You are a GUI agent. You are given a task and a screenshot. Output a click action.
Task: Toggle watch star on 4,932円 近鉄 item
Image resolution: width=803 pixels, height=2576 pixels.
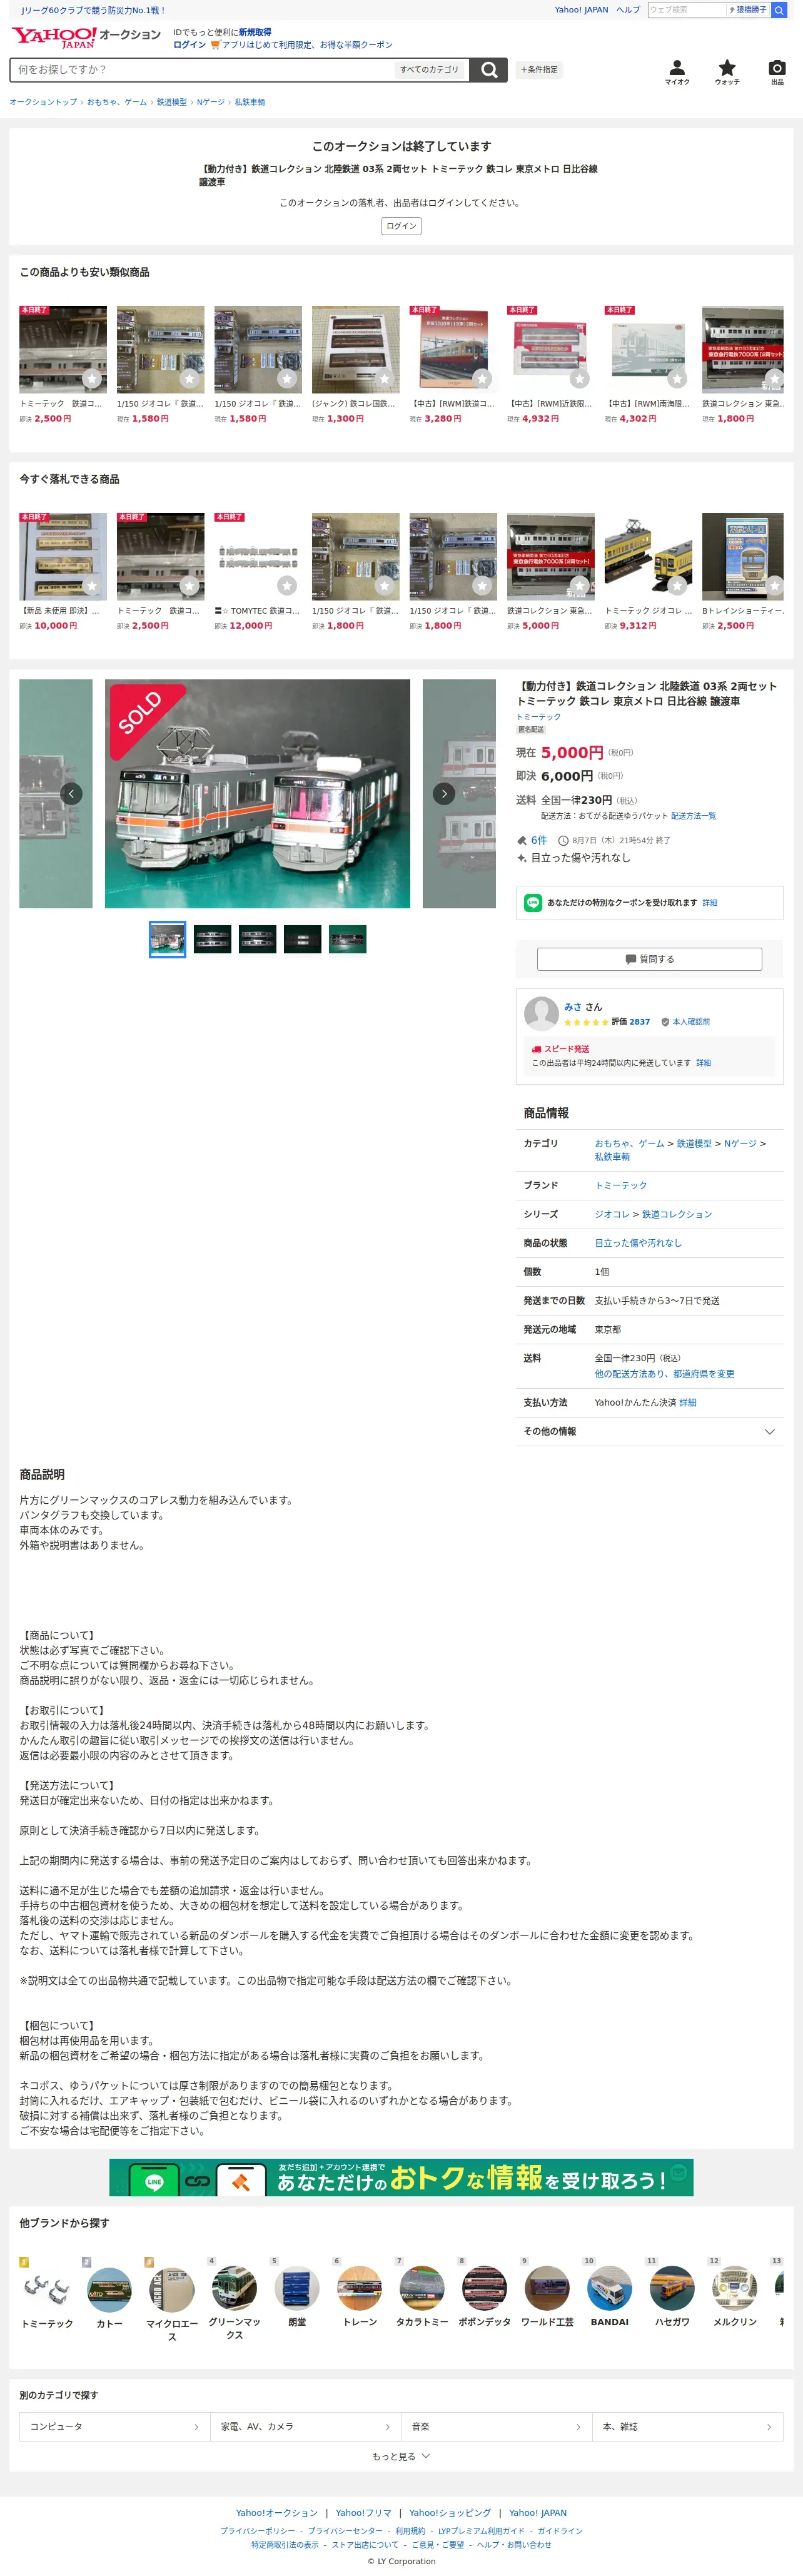click(579, 380)
